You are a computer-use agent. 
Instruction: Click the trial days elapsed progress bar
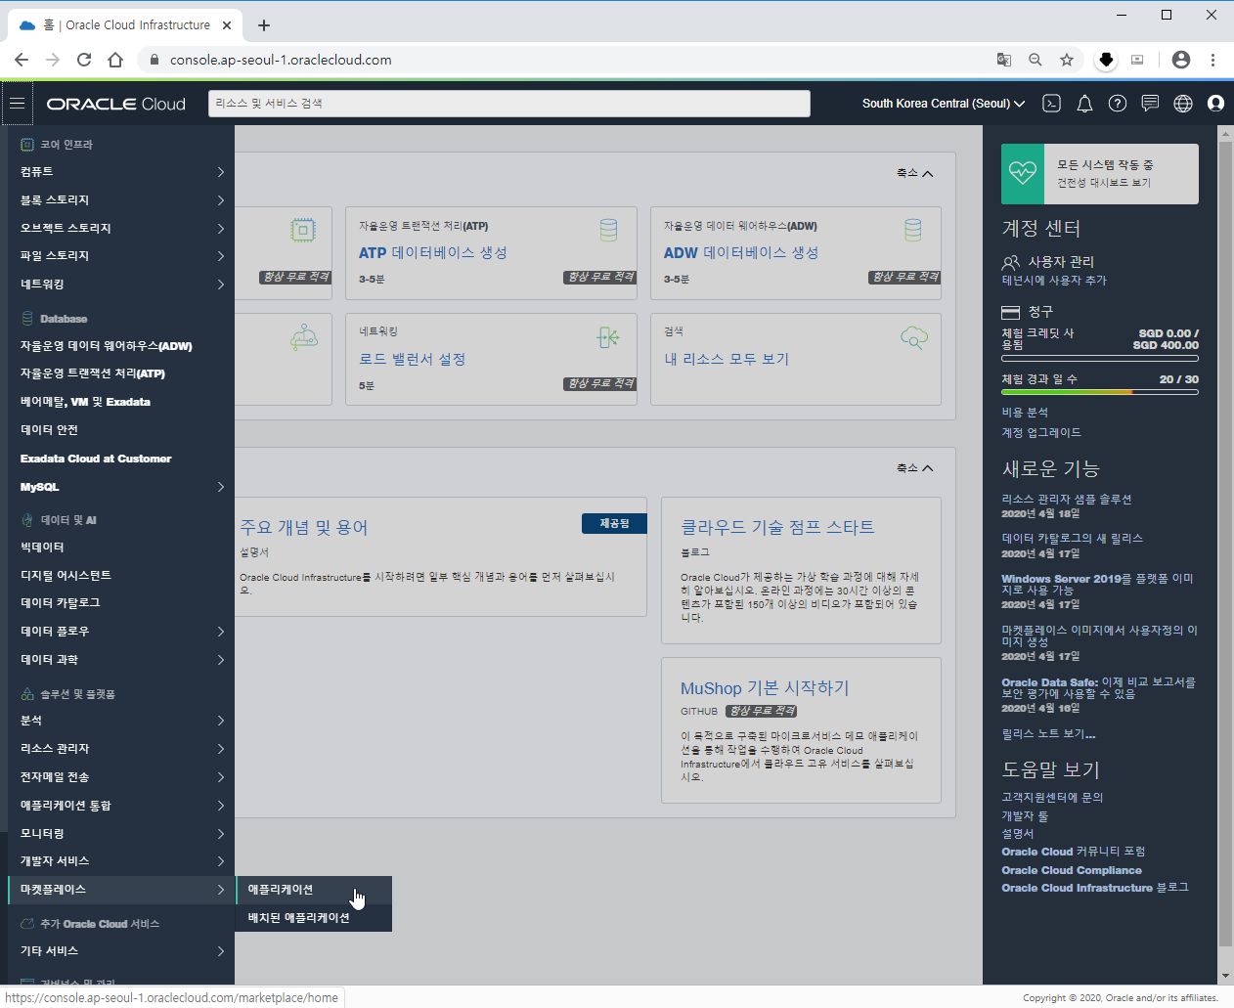click(x=1100, y=391)
